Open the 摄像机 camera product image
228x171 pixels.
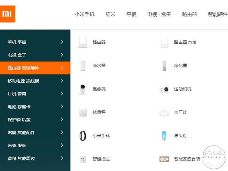tap(83, 89)
